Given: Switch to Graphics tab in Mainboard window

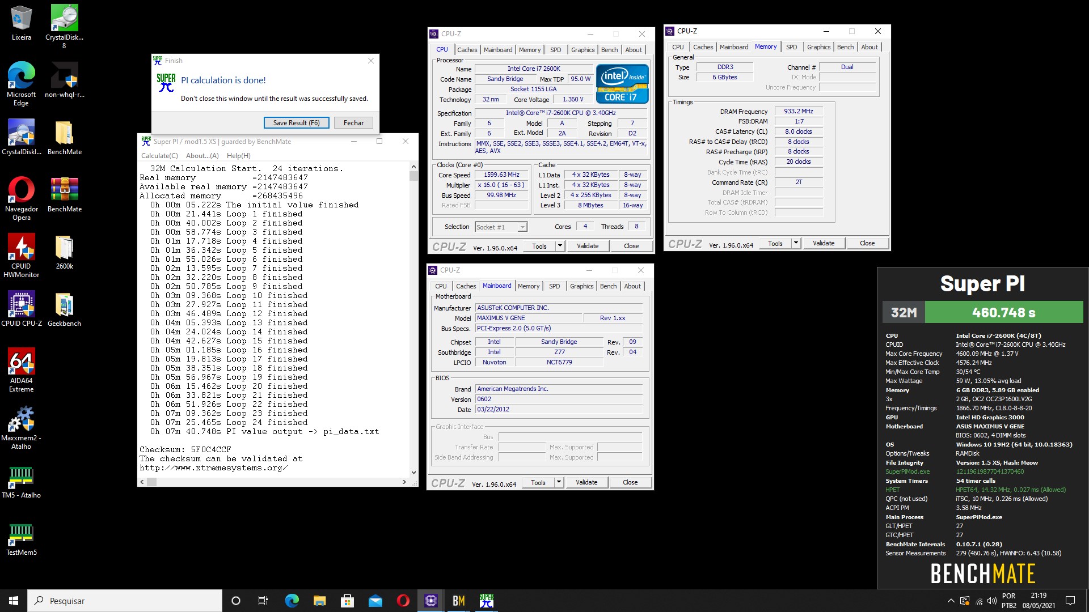Looking at the screenshot, I should coord(581,286).
